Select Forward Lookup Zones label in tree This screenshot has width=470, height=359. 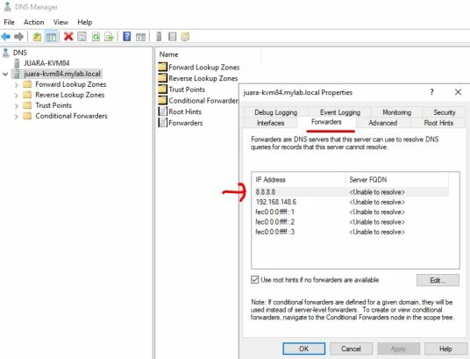pos(71,84)
